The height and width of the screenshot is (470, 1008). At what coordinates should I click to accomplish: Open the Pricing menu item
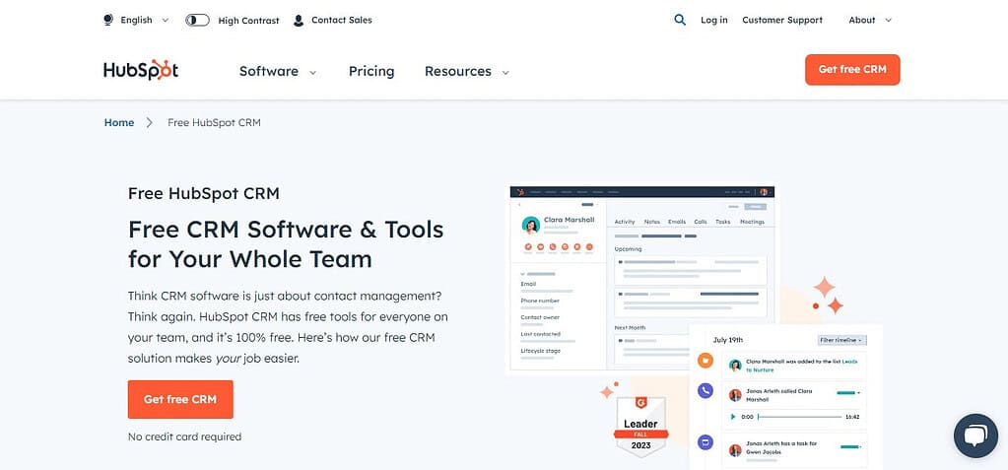pyautogui.click(x=371, y=71)
